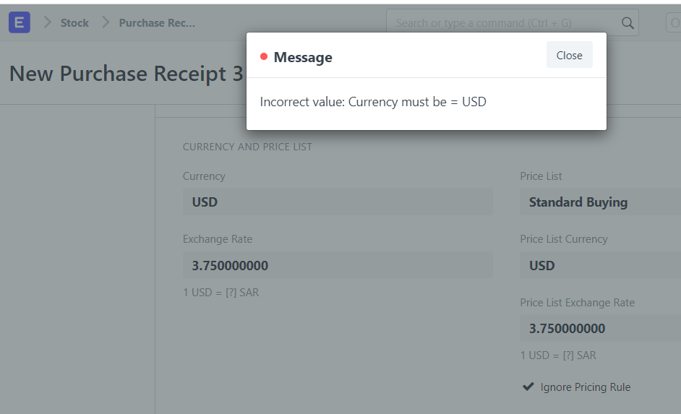Select the Price List Exchange Rate field
Image resolution: width=681 pixels, height=414 pixels.
coord(601,328)
